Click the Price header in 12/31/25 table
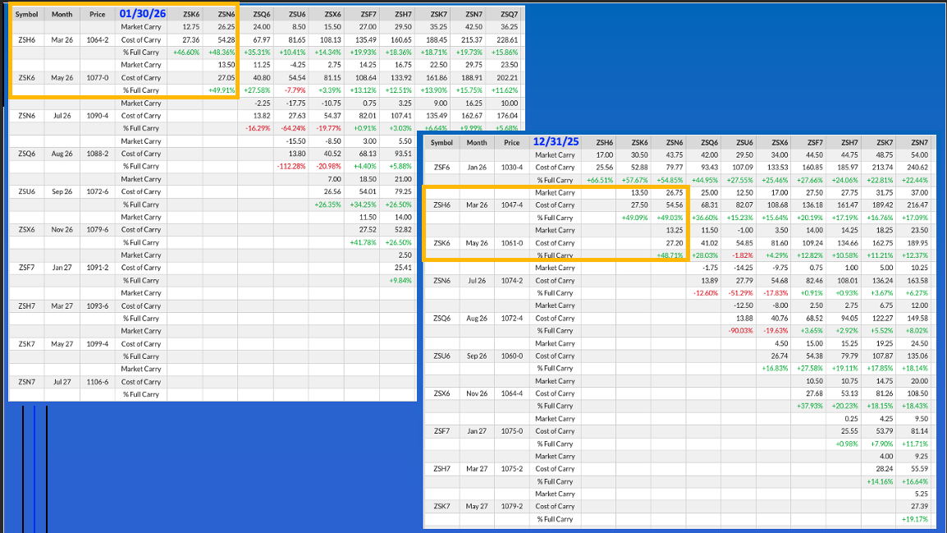The height and width of the screenshot is (533, 947). [x=511, y=143]
